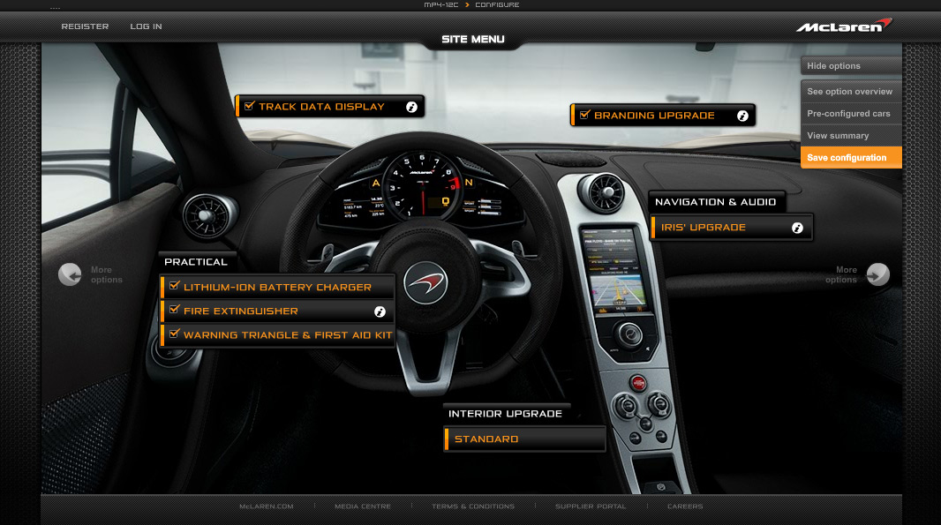The height and width of the screenshot is (525, 941).
Task: Click the MP4-12C breadcrumb at the top
Action: point(441,5)
